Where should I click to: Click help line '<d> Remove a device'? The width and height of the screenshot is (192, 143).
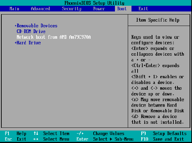coord(154,116)
